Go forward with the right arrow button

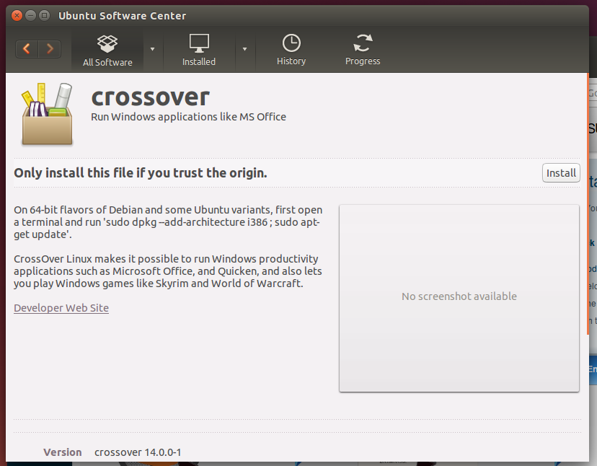click(x=50, y=49)
